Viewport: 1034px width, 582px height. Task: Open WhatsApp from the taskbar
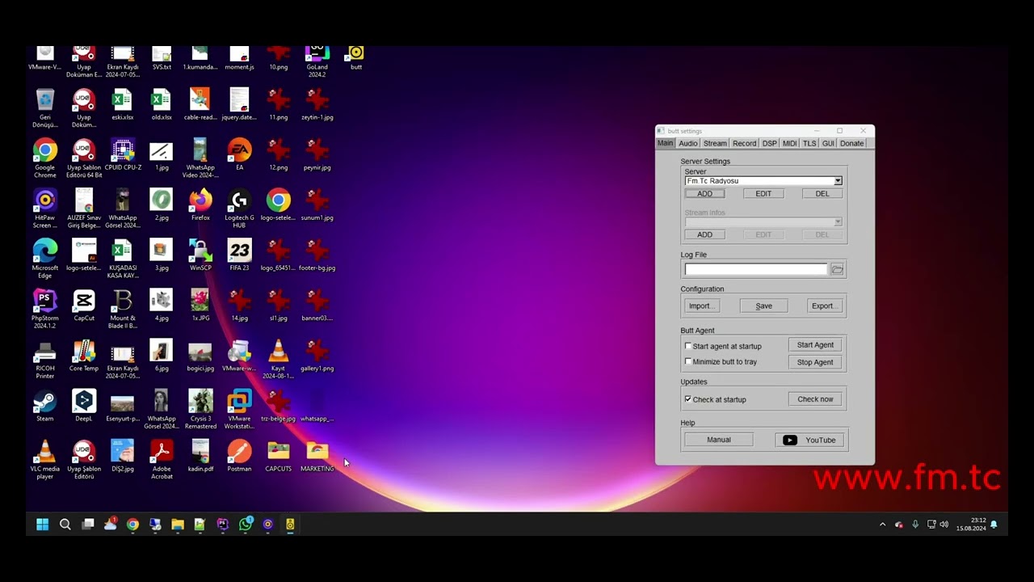tap(246, 524)
